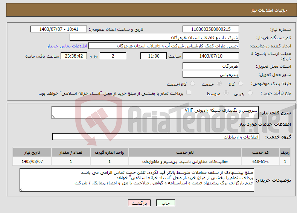This screenshot has width=297, height=213.
Task: Click the تاریخ نیاز column header
Action: coord(32,152)
